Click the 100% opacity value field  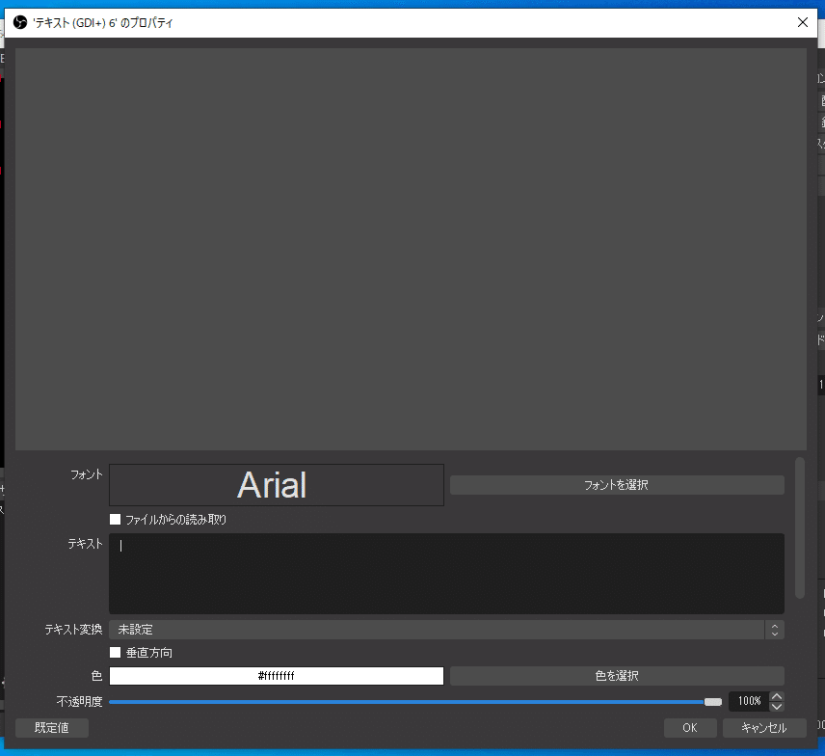pos(749,701)
